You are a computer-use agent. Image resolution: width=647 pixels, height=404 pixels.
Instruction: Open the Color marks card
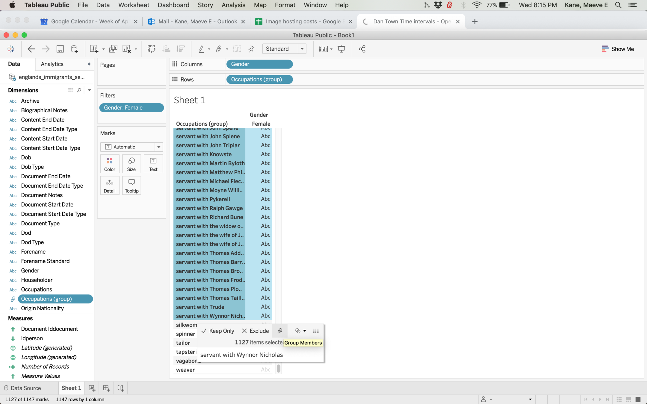pos(110,164)
